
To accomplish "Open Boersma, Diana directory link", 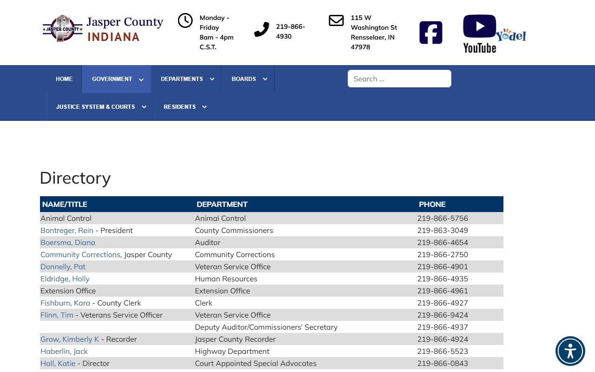I will tap(68, 243).
